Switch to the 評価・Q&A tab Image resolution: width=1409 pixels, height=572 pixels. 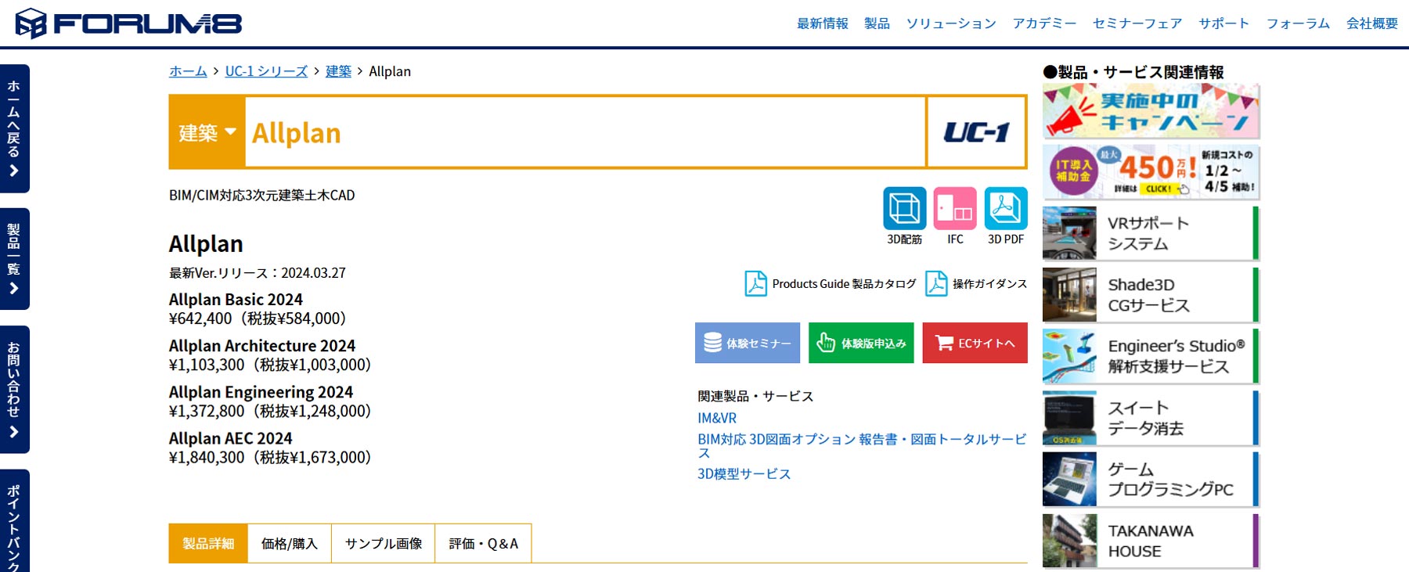coord(483,543)
